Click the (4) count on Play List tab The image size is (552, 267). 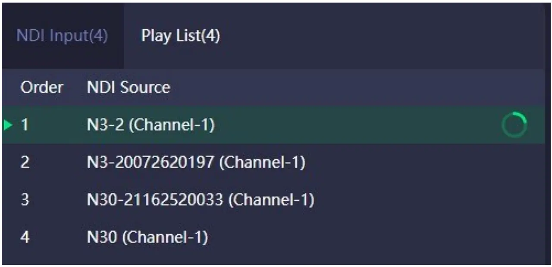click(211, 36)
